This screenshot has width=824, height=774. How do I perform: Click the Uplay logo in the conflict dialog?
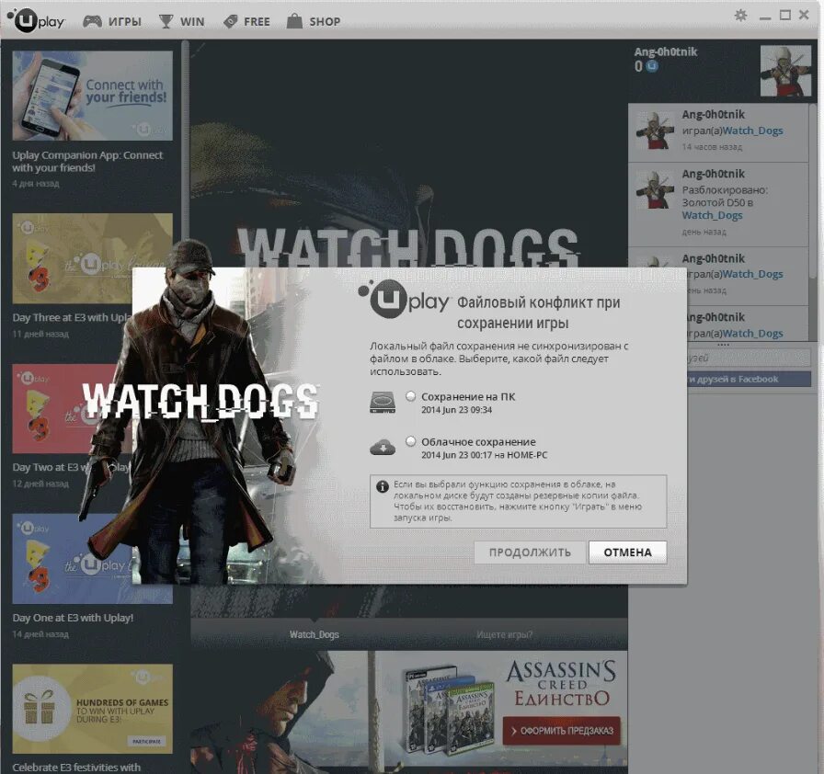(404, 301)
